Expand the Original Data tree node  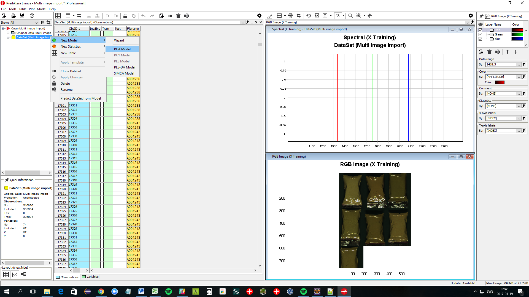(x=8, y=33)
